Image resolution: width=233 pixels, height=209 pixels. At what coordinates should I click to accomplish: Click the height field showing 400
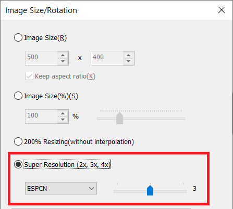pos(107,58)
